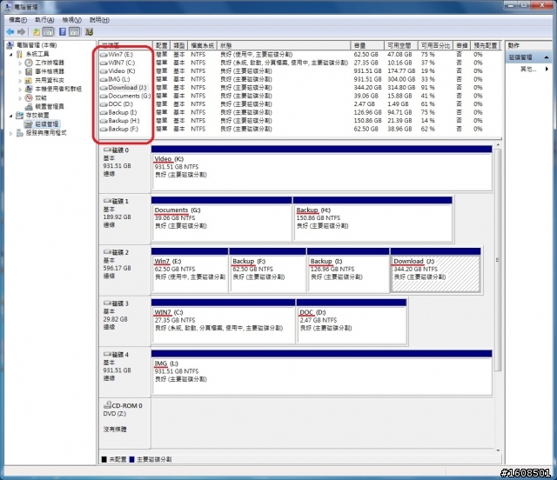Select the 系統工具 tools icon in tree

pyautogui.click(x=19, y=54)
